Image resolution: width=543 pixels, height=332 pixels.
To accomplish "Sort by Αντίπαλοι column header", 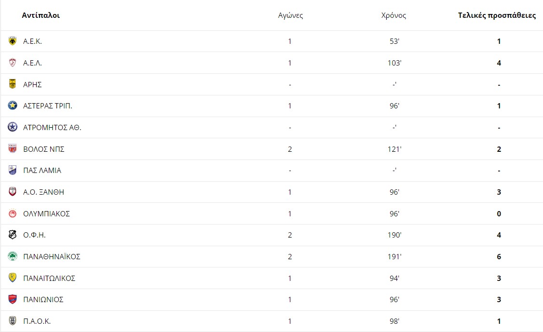I will click(x=41, y=15).
